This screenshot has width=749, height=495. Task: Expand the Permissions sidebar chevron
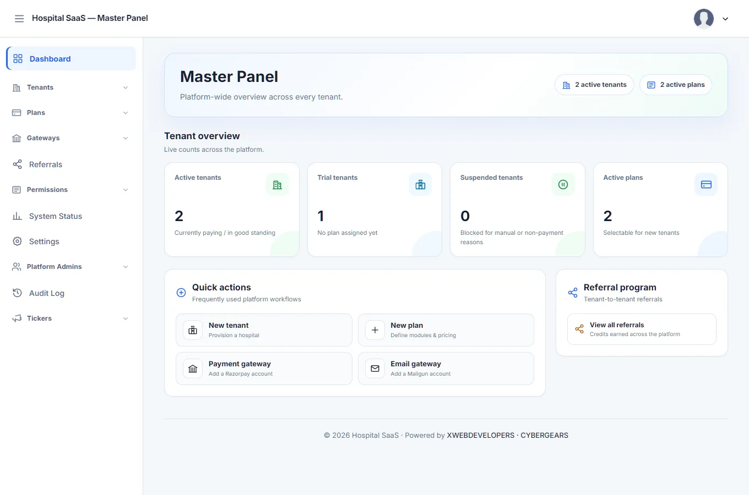(126, 190)
